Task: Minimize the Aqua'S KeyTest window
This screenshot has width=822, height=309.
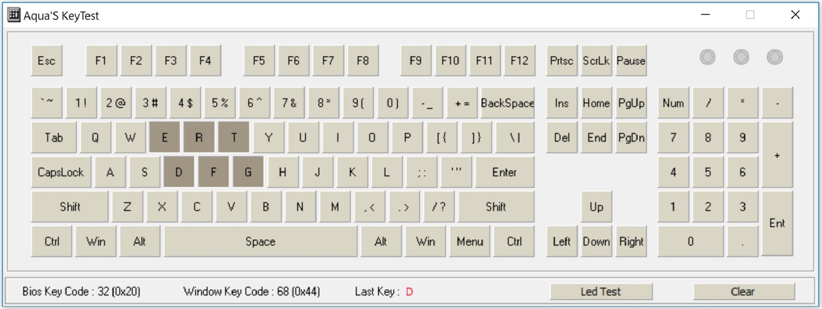Action: pos(706,15)
